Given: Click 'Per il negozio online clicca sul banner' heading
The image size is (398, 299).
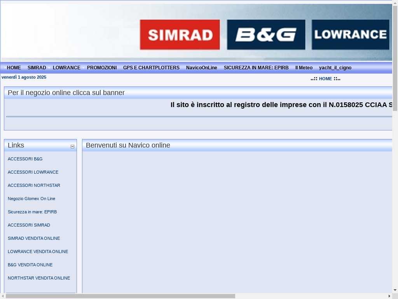Looking at the screenshot, I should pos(66,93).
